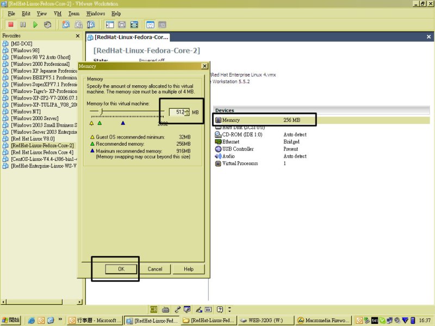Viewport: 435px width, 326px height.
Task: Click the Quick Switch toolbar icon
Action: tap(122, 24)
